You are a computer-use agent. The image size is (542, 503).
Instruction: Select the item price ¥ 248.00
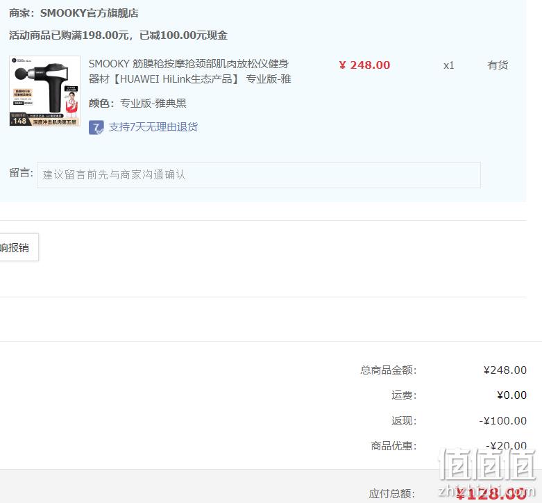(x=364, y=65)
